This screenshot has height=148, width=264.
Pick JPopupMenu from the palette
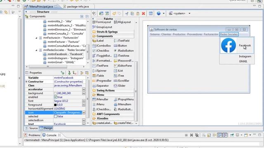124,99
